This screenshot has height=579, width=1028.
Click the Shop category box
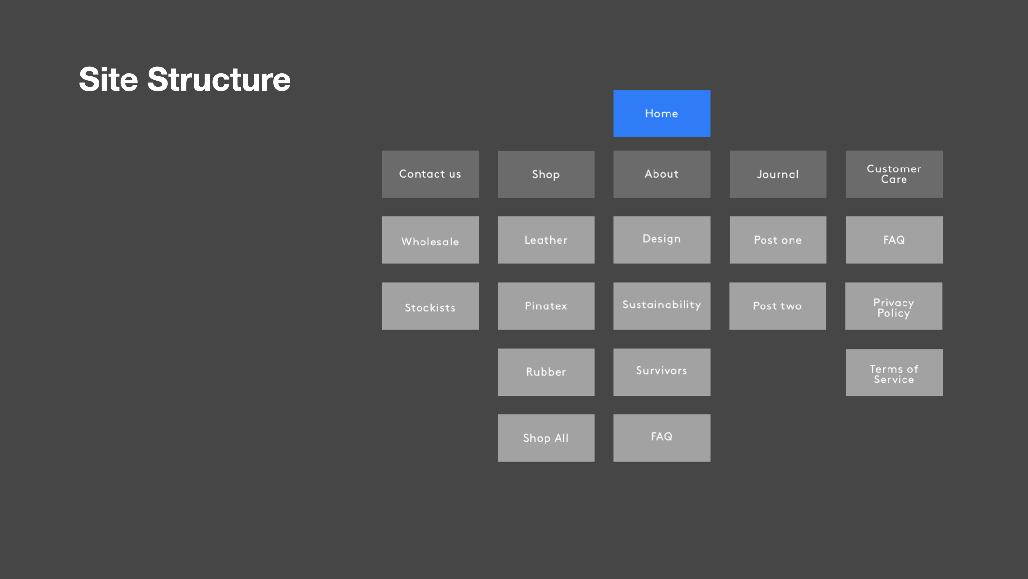click(x=546, y=174)
